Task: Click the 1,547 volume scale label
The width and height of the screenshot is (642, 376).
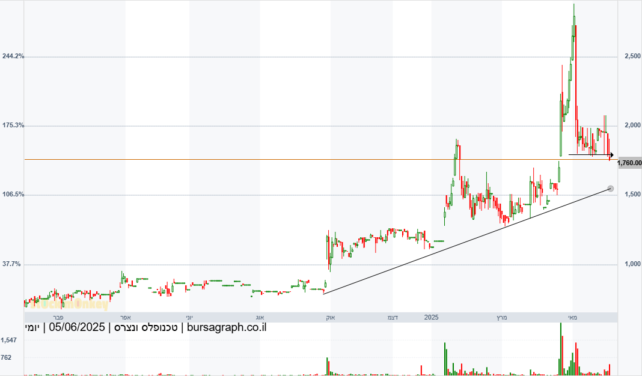Action: click(8, 340)
